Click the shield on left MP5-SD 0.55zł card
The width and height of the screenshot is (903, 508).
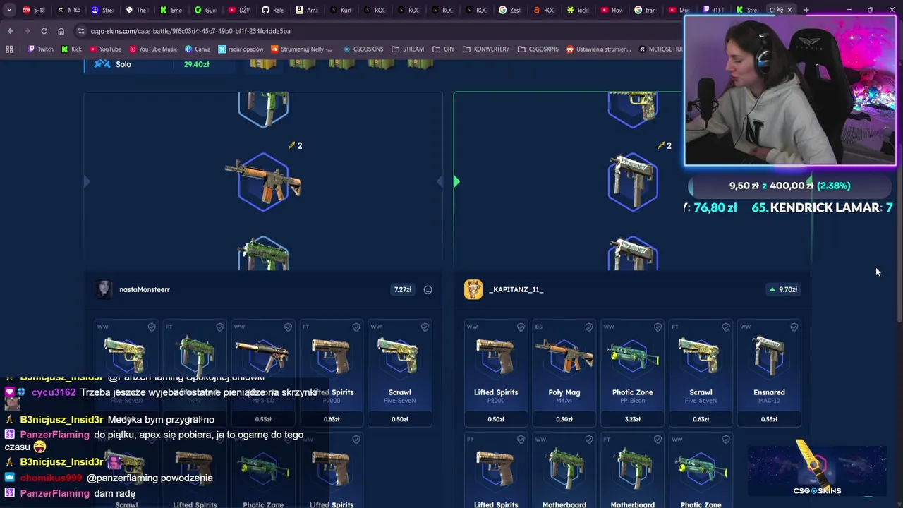pyautogui.click(x=288, y=327)
